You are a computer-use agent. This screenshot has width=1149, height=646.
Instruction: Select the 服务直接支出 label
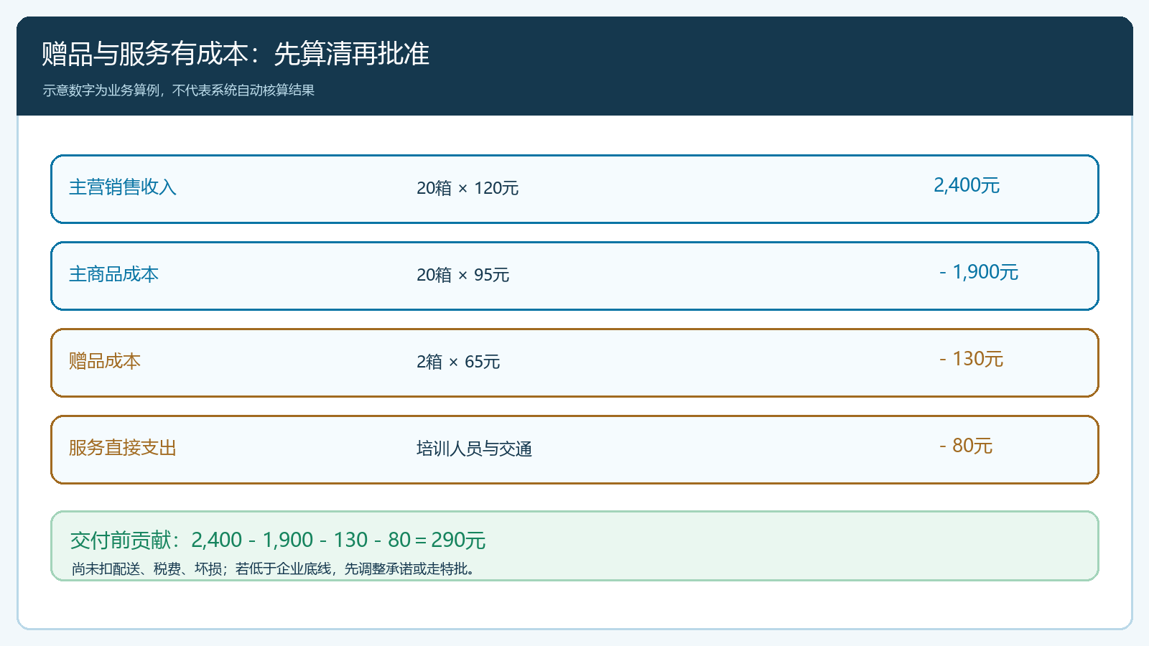[123, 448]
